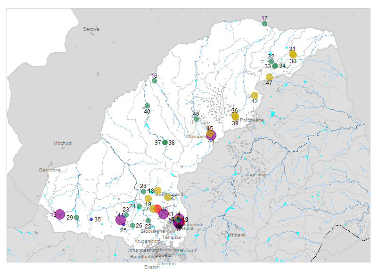Click the large purple marker labeled 41
377x269 pixels.
click(121, 220)
